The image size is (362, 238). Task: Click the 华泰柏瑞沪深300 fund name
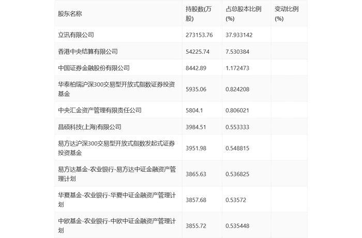[116, 89]
